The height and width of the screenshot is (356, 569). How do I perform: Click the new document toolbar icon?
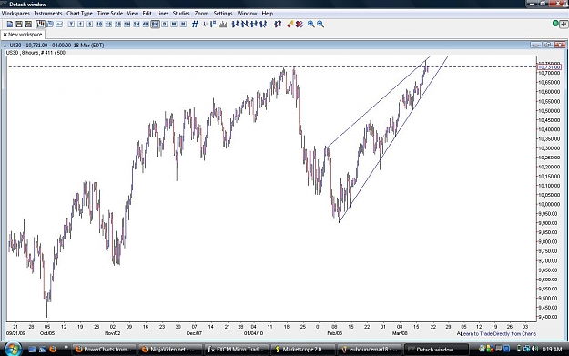point(10,24)
